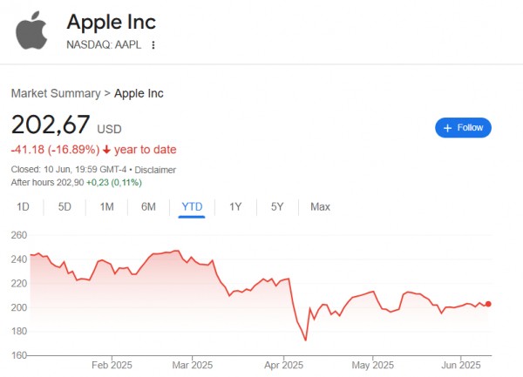Open the three-dot more options menu
The image size is (523, 377).
click(x=153, y=44)
